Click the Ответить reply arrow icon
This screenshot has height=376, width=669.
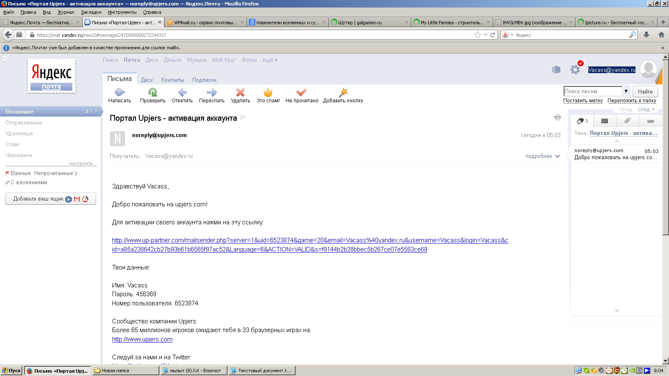point(182,92)
